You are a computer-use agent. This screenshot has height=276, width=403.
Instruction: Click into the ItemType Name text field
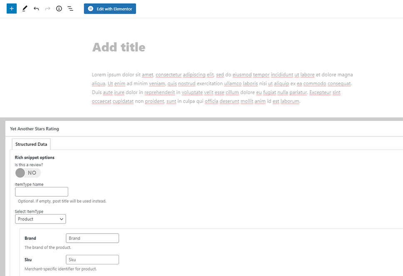(x=42, y=192)
